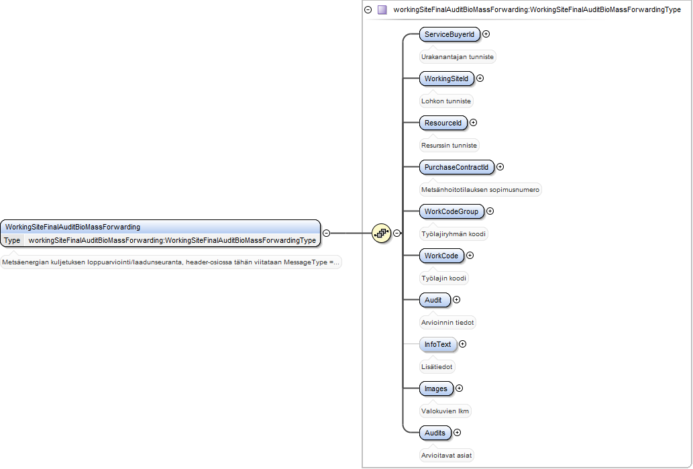
Task: Expand the ResourceId plus icon
Action: [x=474, y=122]
